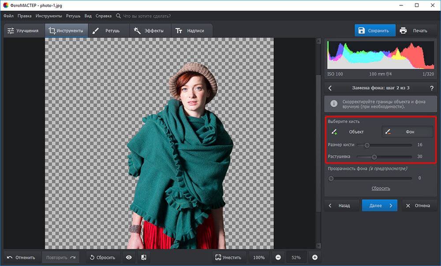Click the Save button
This screenshot has width=441, height=266.
[x=374, y=31]
